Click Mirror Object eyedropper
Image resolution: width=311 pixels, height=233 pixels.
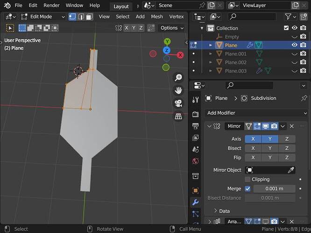coord(291,170)
